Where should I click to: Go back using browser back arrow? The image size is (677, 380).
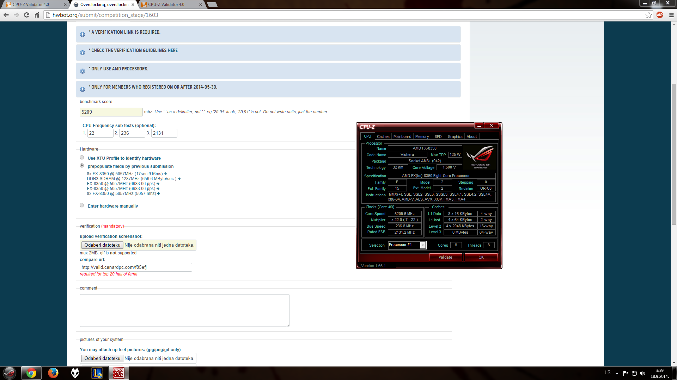(x=6, y=15)
